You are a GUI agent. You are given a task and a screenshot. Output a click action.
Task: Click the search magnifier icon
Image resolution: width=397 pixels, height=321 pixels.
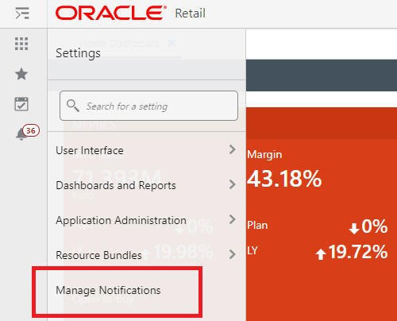click(73, 106)
